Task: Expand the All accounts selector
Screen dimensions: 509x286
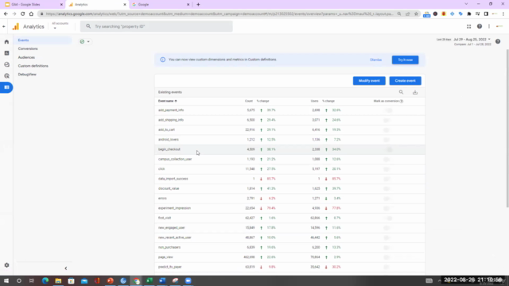Action: tap(60, 25)
